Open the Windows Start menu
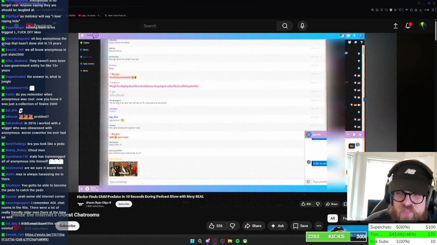 coord(192,241)
